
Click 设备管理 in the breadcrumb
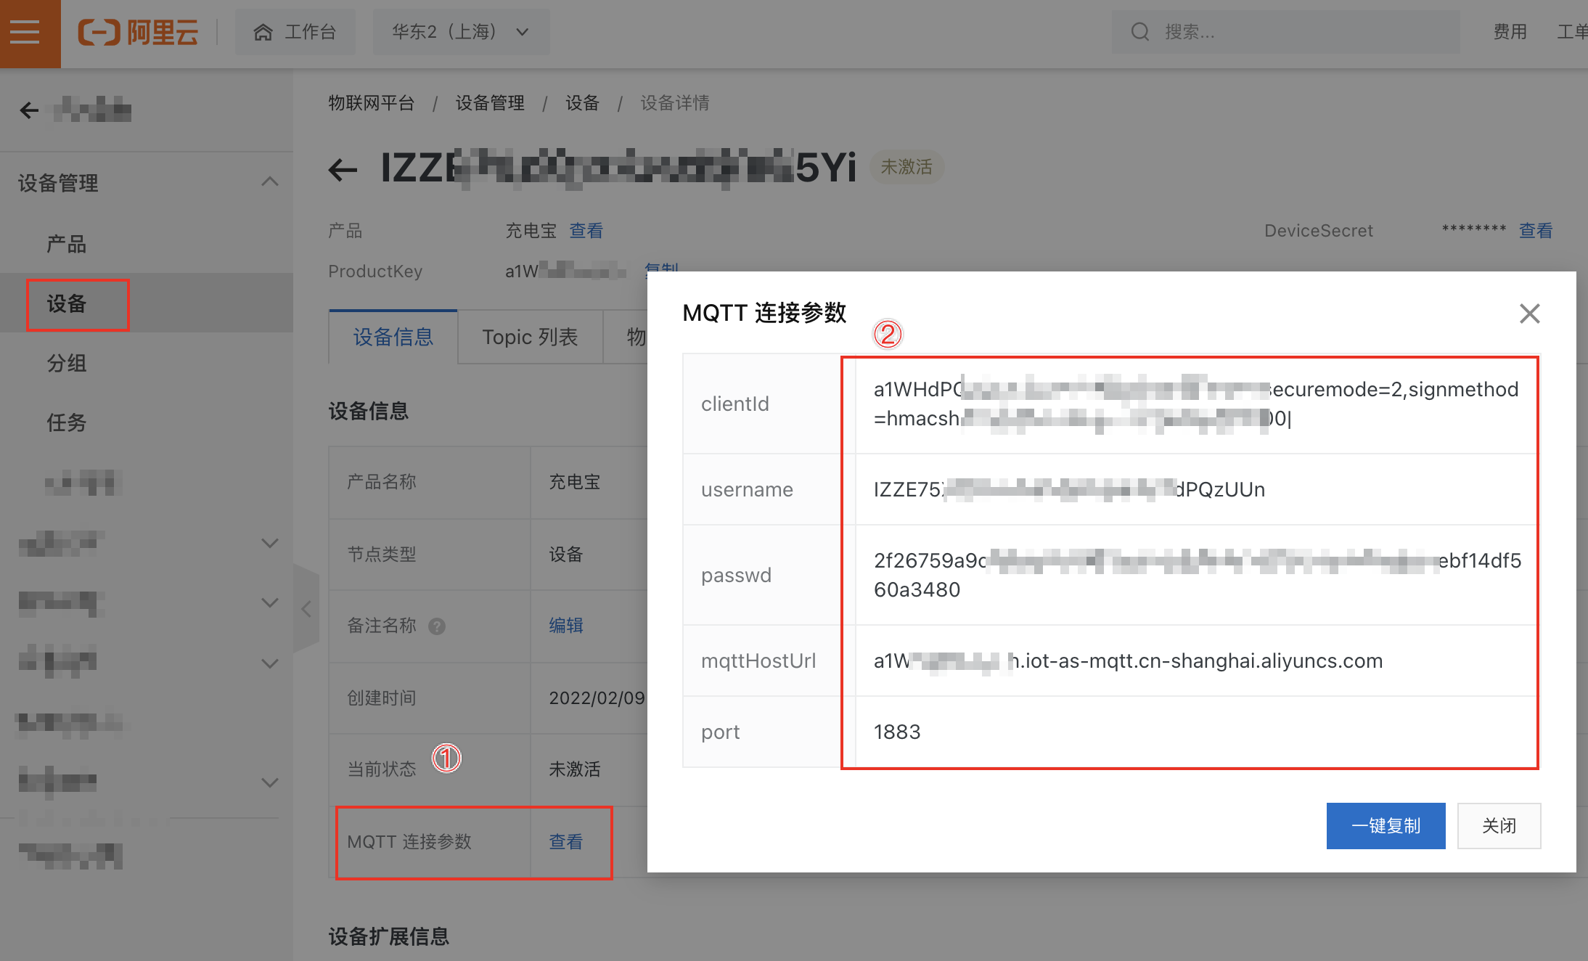tap(490, 103)
